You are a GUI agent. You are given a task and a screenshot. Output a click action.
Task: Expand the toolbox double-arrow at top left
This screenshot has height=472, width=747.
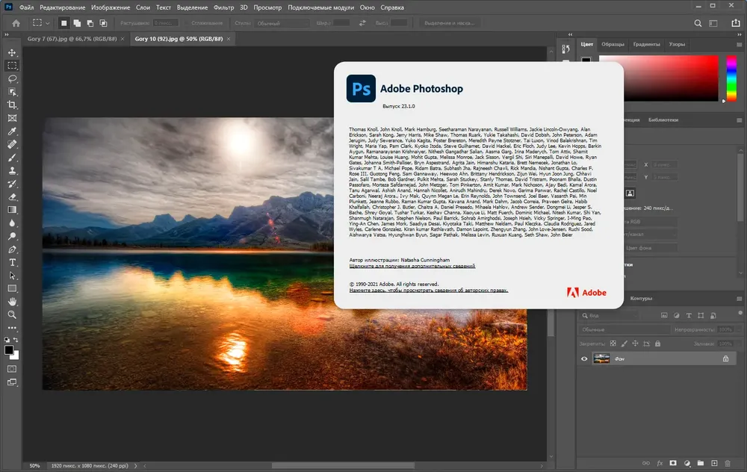click(7, 34)
